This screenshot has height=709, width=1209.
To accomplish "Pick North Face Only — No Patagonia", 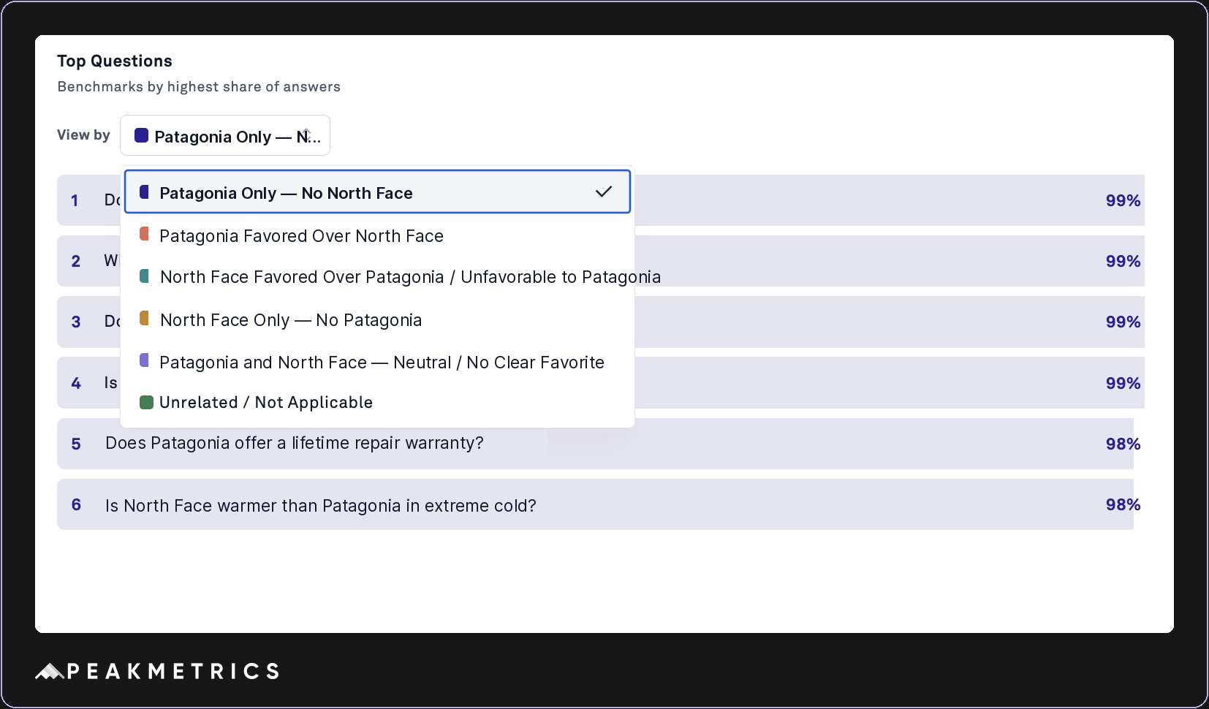I will (x=377, y=319).
